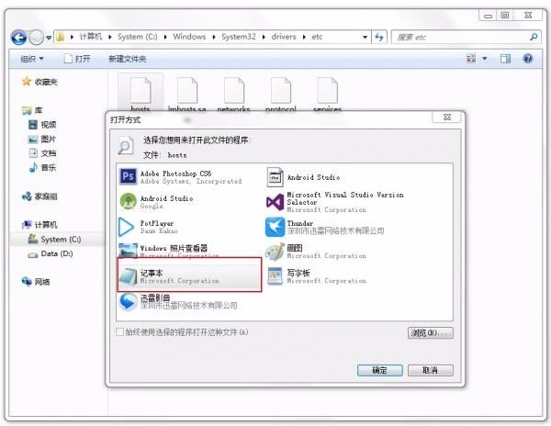
Task: Click 新建文件夹 in the toolbar
Action: [128, 59]
